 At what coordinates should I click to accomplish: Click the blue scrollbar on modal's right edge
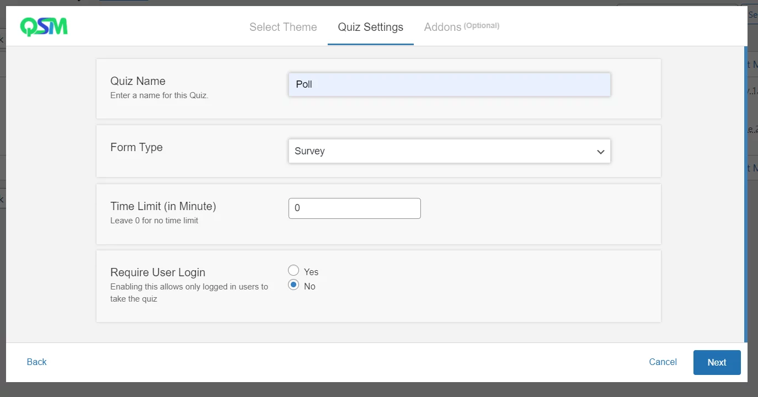[x=745, y=193]
